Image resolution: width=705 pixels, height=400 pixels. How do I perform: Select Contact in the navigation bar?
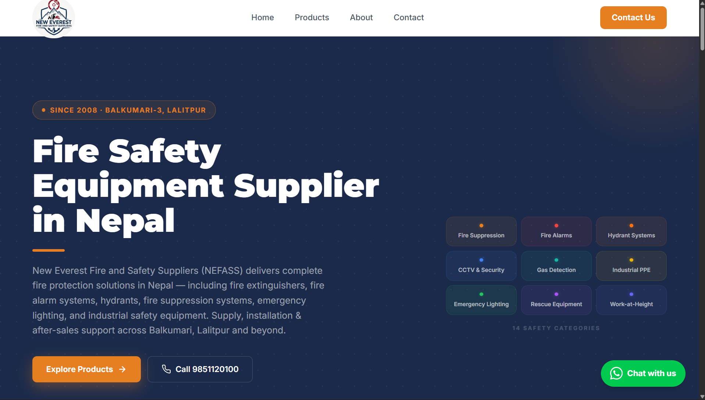tap(409, 18)
